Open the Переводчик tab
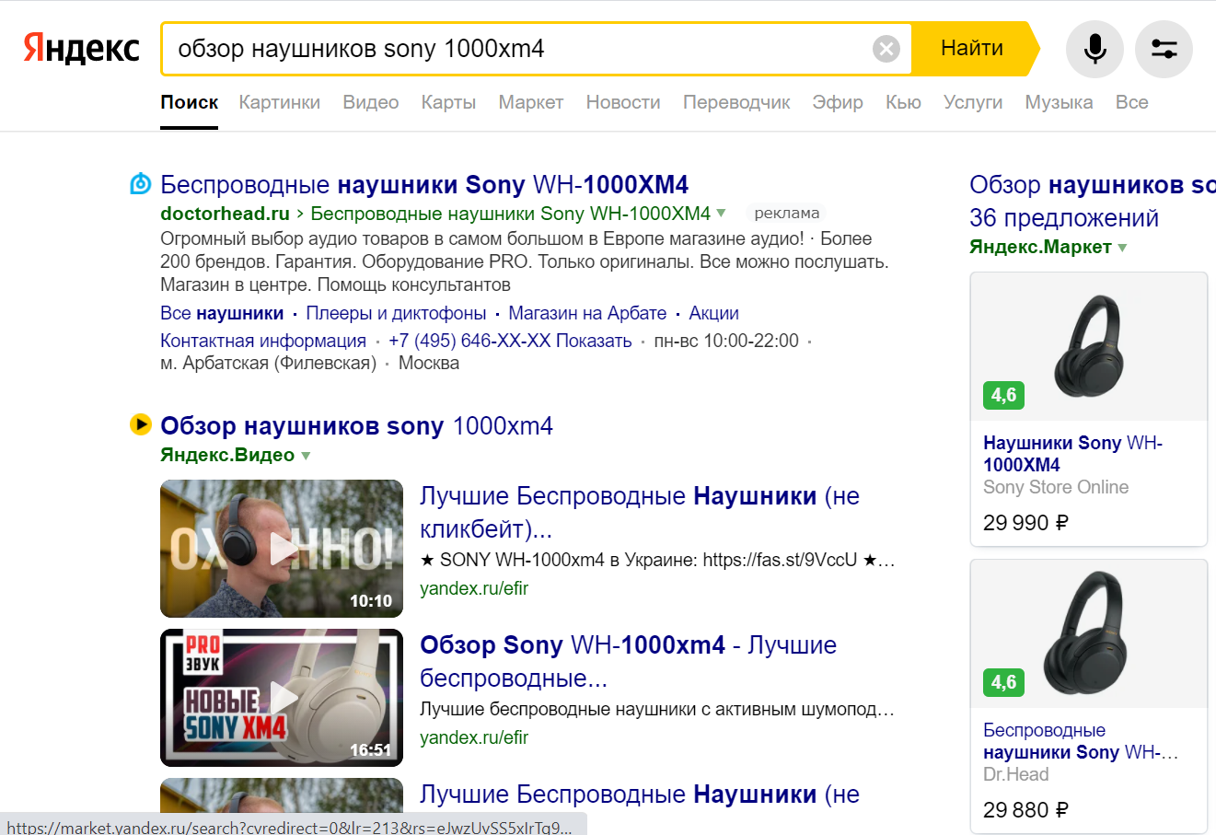1216x835 pixels. click(x=736, y=102)
